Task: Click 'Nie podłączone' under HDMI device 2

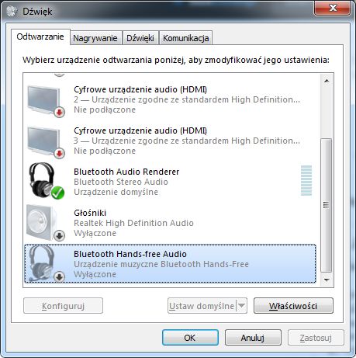Action: coord(105,109)
